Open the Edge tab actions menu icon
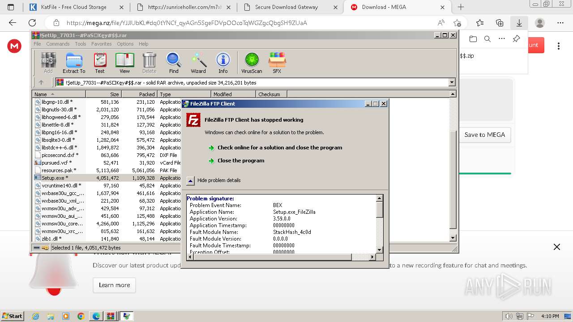Viewport: 573px width, 322px height. [x=11, y=7]
